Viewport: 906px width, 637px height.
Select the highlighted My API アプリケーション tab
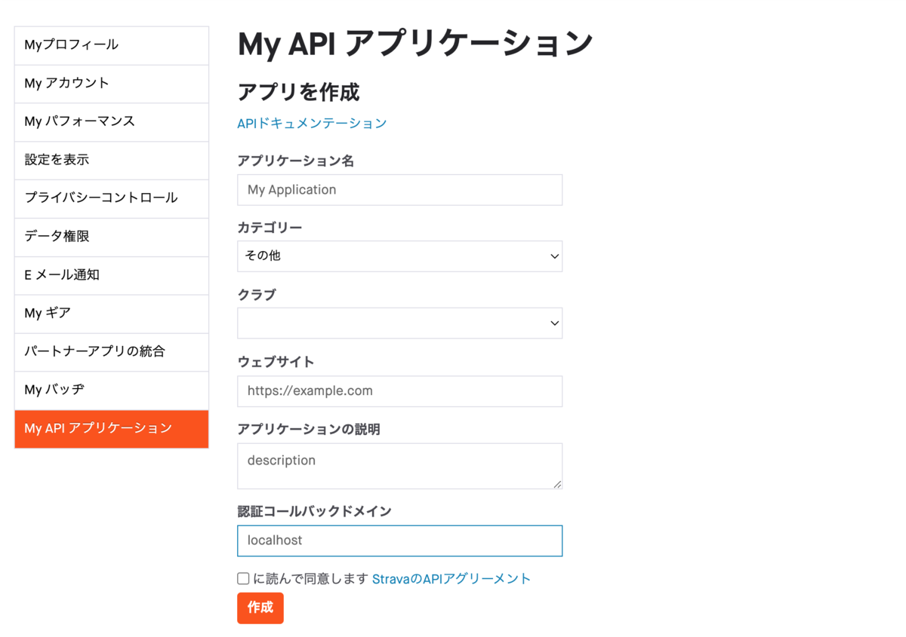[111, 429]
